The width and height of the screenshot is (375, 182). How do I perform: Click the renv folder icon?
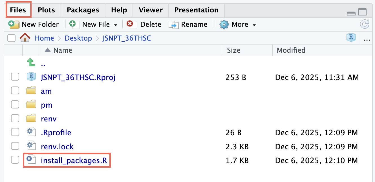(31, 118)
